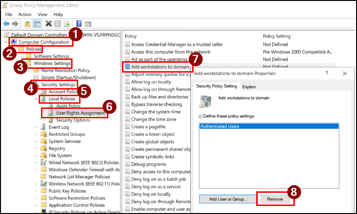Collapse the Local Policies node
Screen dimensions: 357x214
click(37, 99)
